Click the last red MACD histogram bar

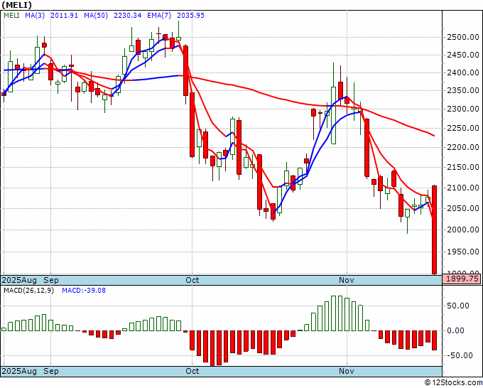[x=434, y=340]
